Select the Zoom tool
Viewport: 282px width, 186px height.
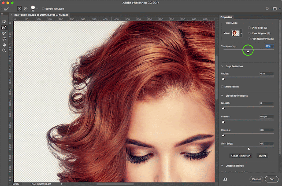(4, 51)
